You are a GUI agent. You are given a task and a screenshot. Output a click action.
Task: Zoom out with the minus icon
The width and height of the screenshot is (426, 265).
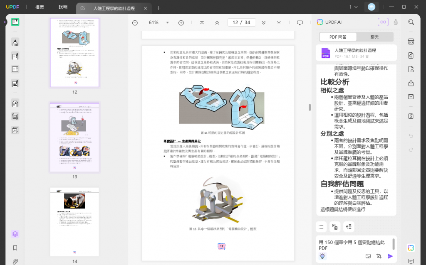click(135, 23)
